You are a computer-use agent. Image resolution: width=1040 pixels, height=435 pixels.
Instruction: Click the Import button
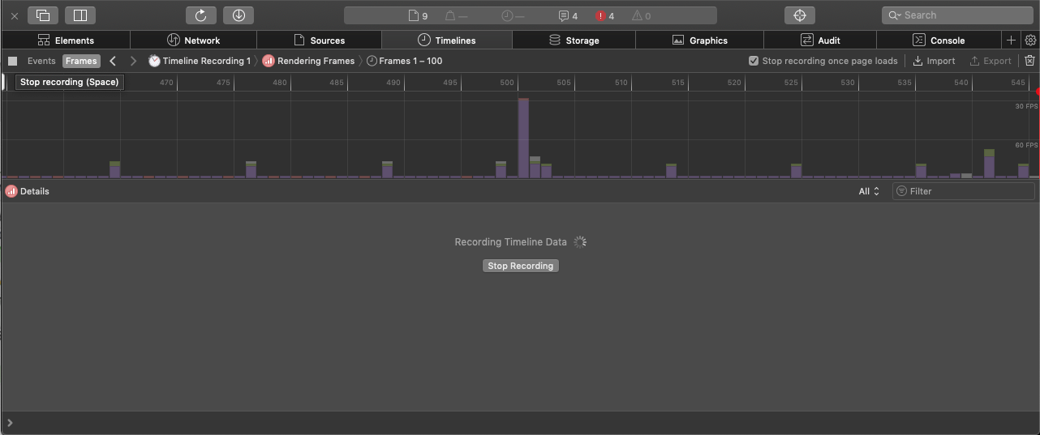pos(934,61)
